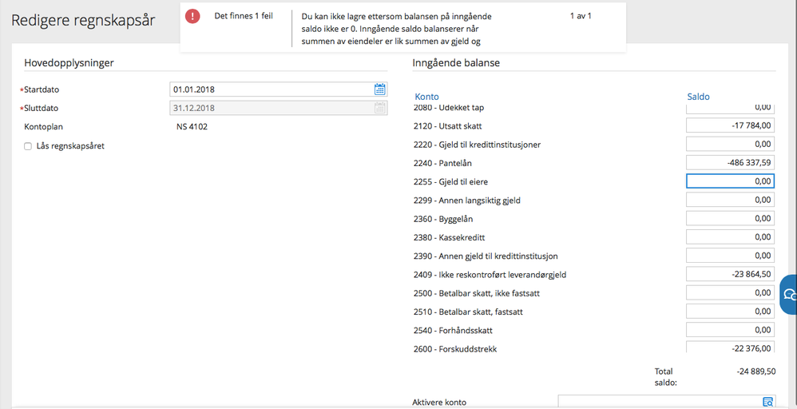The height and width of the screenshot is (409, 797).
Task: Edit the 2380 Kassekreditt saldo field
Action: pyautogui.click(x=731, y=237)
